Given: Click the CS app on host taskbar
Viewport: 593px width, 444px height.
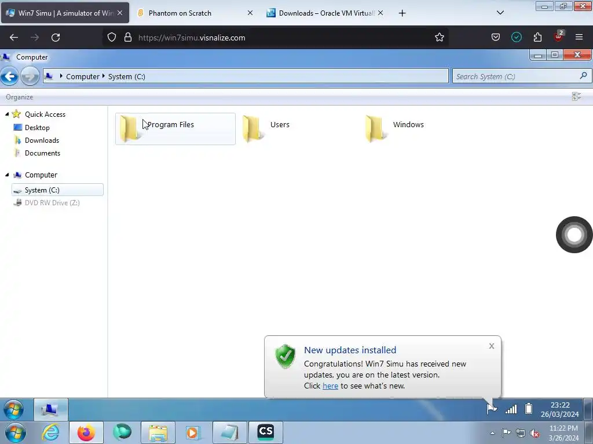Looking at the screenshot, I should click(265, 431).
